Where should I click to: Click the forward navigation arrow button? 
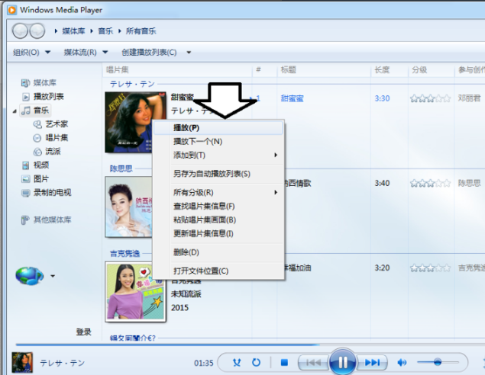[37, 30]
